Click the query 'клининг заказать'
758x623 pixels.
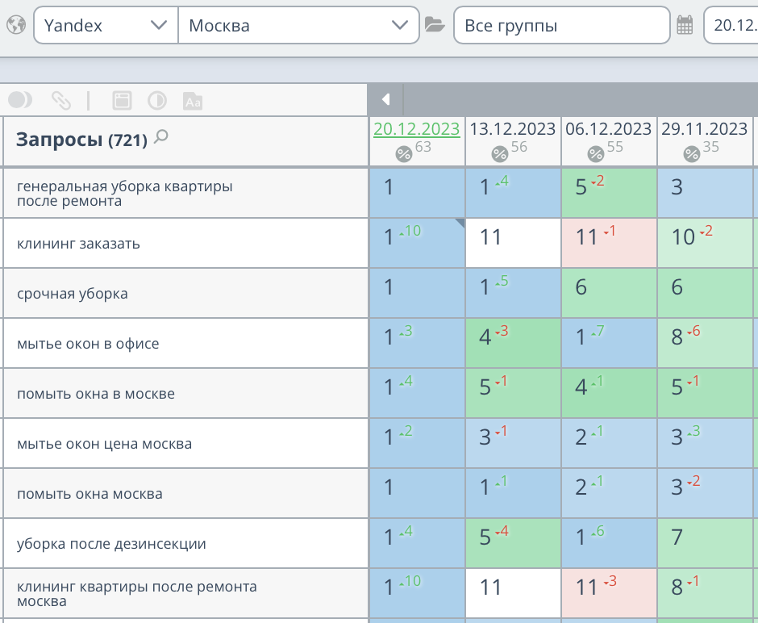tap(79, 243)
